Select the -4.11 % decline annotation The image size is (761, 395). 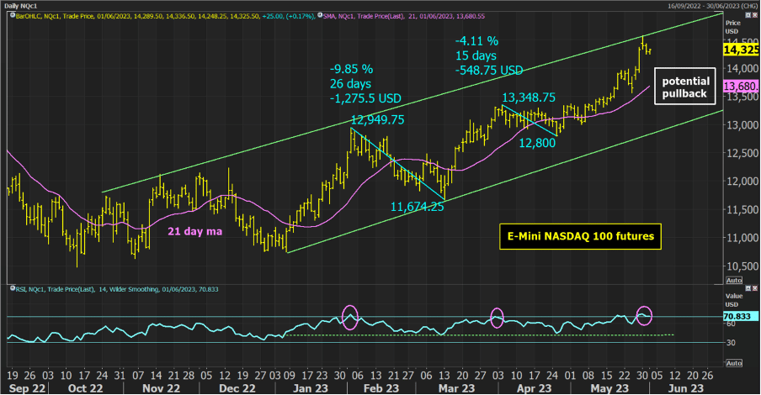coord(476,41)
